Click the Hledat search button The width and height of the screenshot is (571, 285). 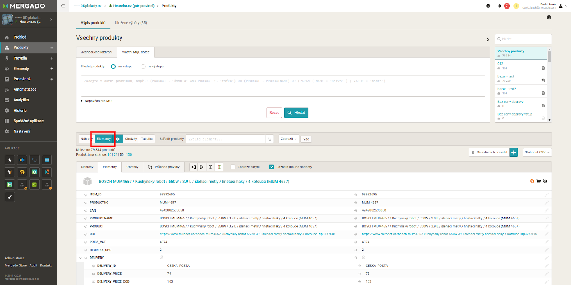pos(296,113)
